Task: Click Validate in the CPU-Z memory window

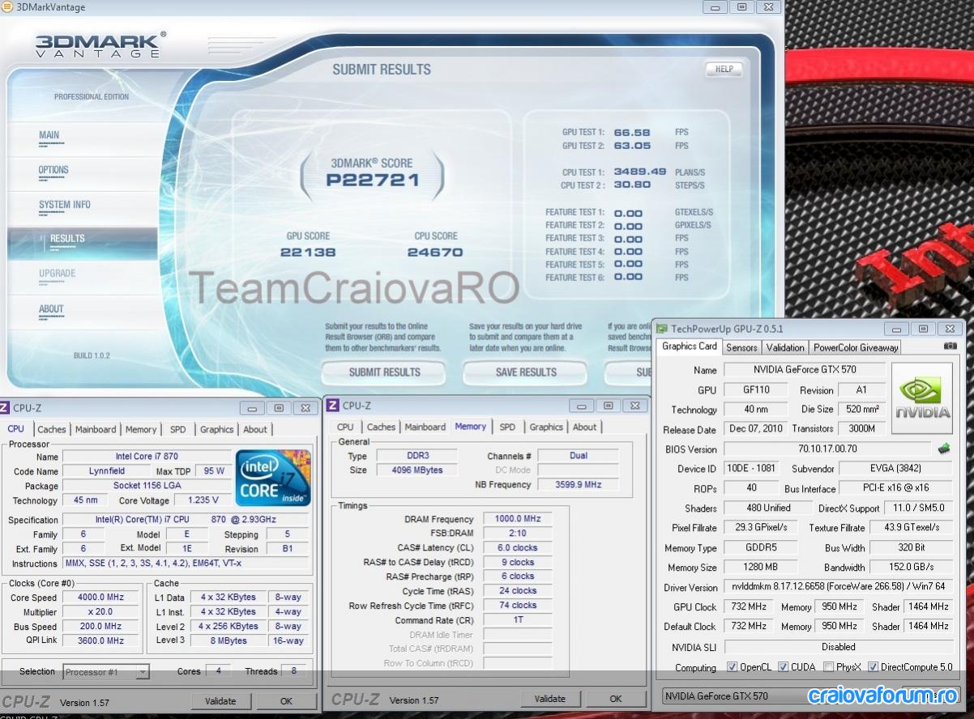Action: [x=549, y=699]
